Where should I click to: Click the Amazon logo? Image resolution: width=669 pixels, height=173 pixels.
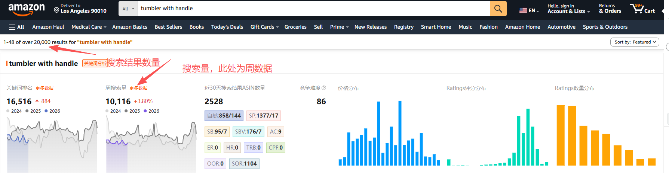26,9
